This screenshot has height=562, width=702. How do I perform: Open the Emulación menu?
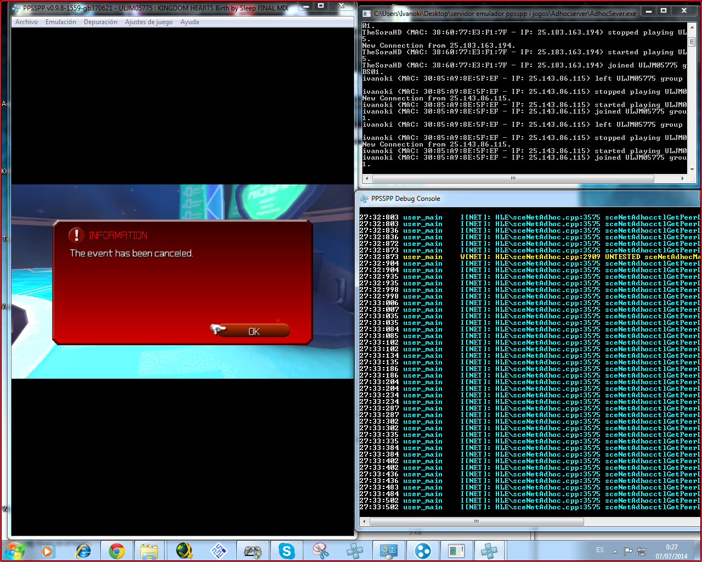61,22
